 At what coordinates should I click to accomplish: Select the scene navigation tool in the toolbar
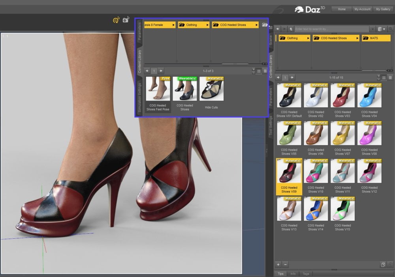[x=117, y=19]
